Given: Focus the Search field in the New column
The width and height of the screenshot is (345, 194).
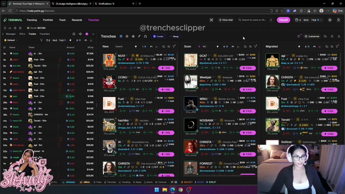Looking at the screenshot, I should tap(122, 46).
